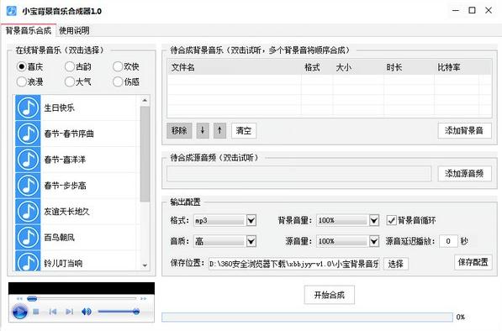The width and height of the screenshot is (502, 331).
Task: Select the 大气 music category
Action: (78, 81)
